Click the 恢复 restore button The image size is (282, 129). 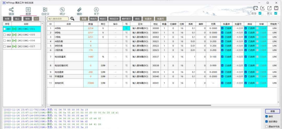coord(7,19)
